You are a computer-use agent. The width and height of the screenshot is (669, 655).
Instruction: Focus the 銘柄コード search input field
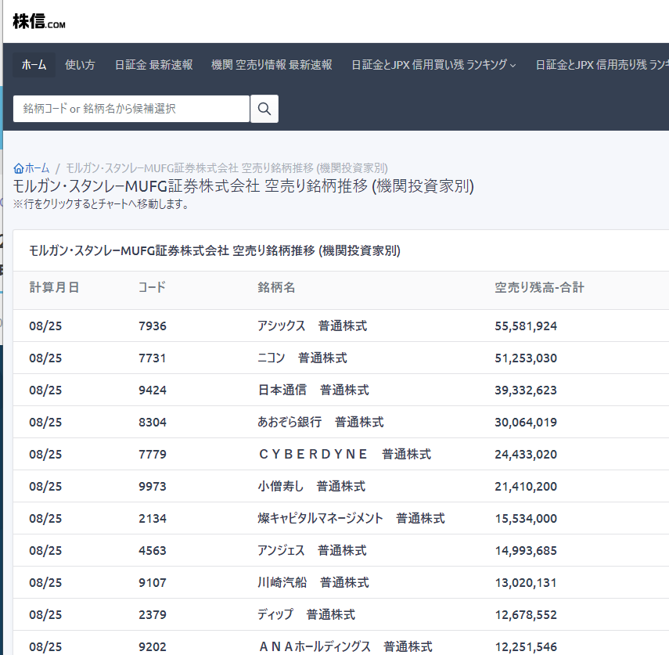tap(131, 109)
